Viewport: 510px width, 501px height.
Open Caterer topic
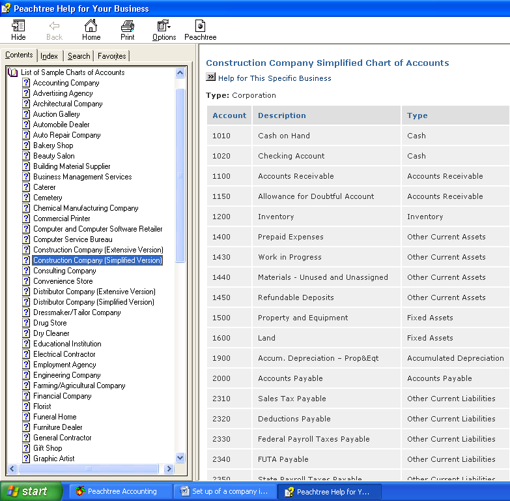point(44,187)
